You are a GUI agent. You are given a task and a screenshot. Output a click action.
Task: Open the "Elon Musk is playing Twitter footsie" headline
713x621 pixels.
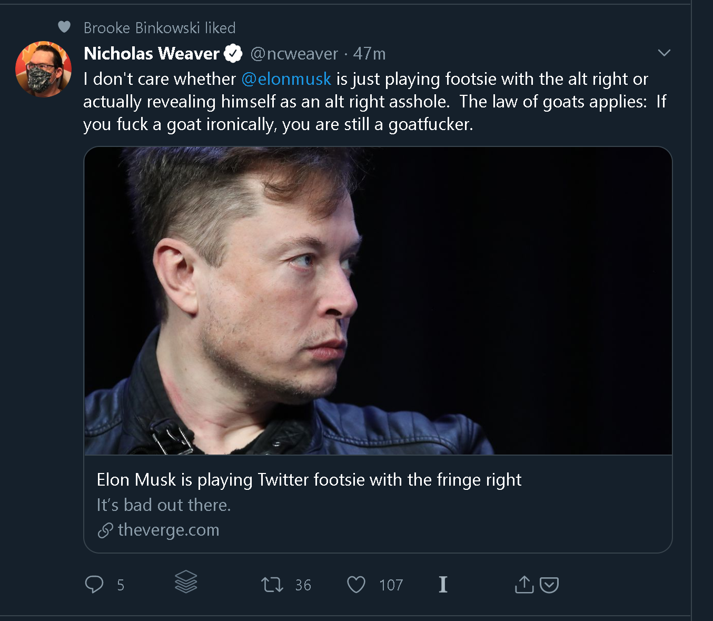point(309,480)
